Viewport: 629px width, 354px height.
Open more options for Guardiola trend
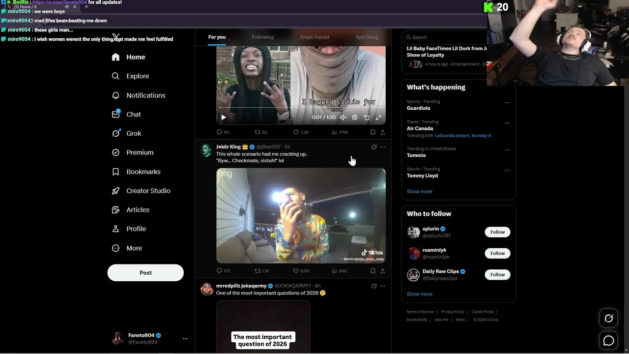point(507,103)
